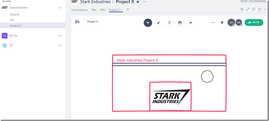Open the Conversations tab

[x=79, y=10]
